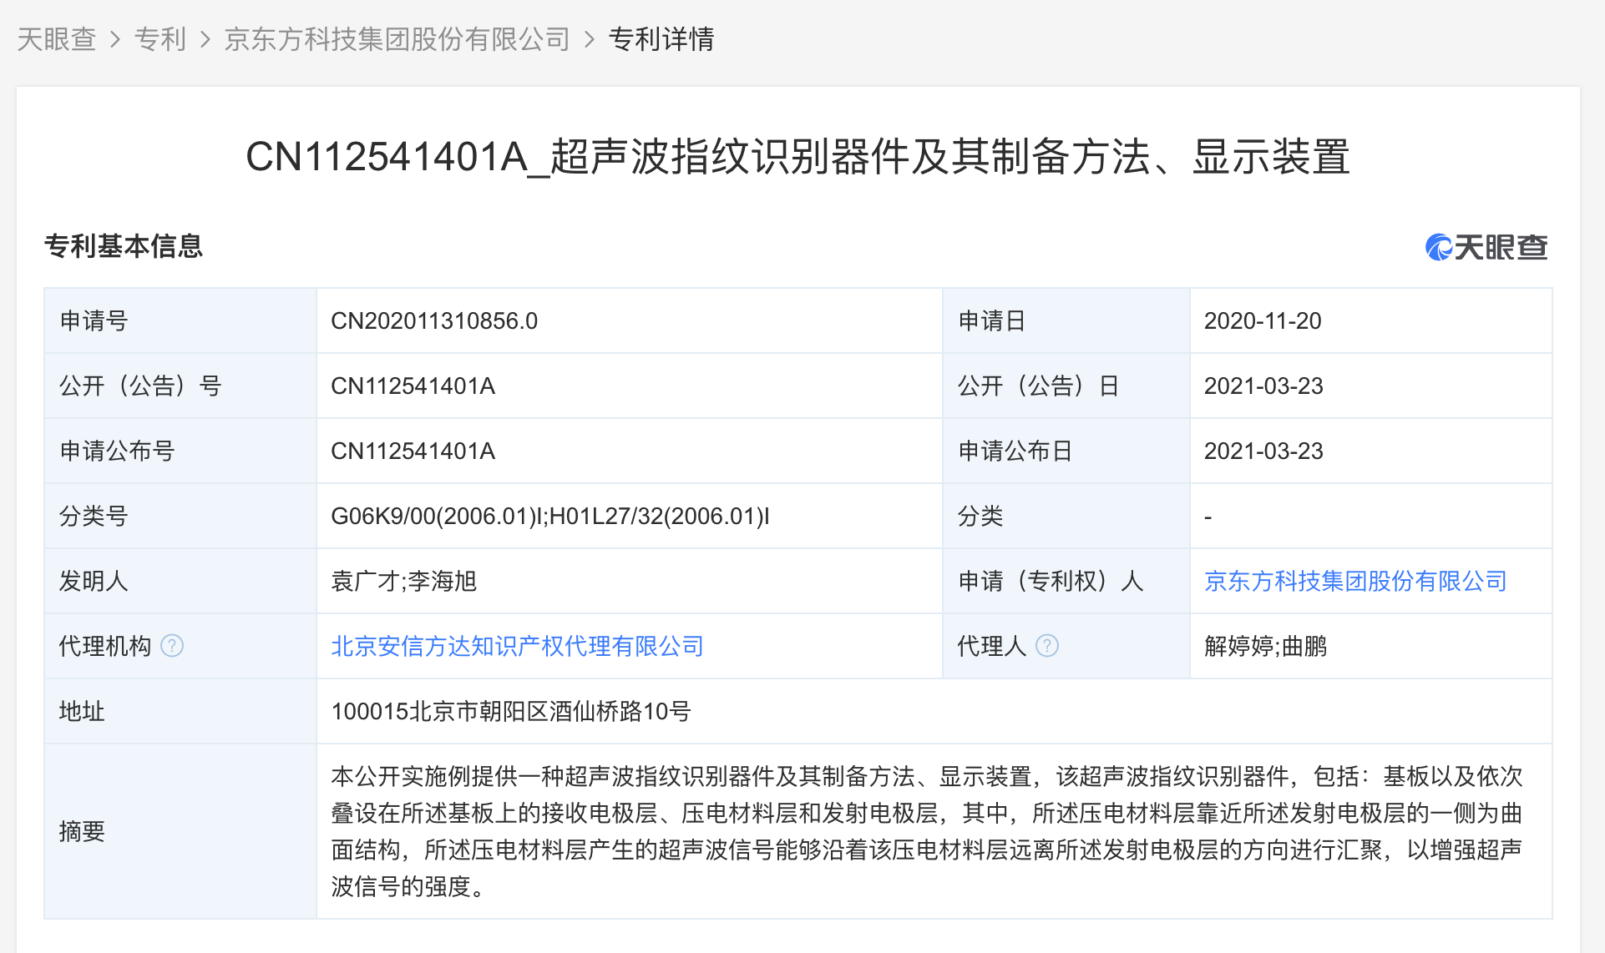
Task: Open agency link 北京安信方达知识产权代理有限公司
Action: [517, 646]
